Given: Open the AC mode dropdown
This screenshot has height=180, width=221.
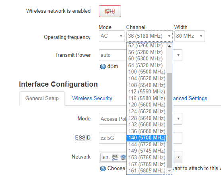Looking at the screenshot, I should pyautogui.click(x=112, y=36).
